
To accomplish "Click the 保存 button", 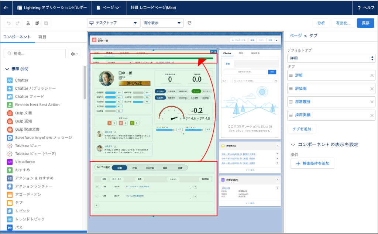I will (365, 23).
